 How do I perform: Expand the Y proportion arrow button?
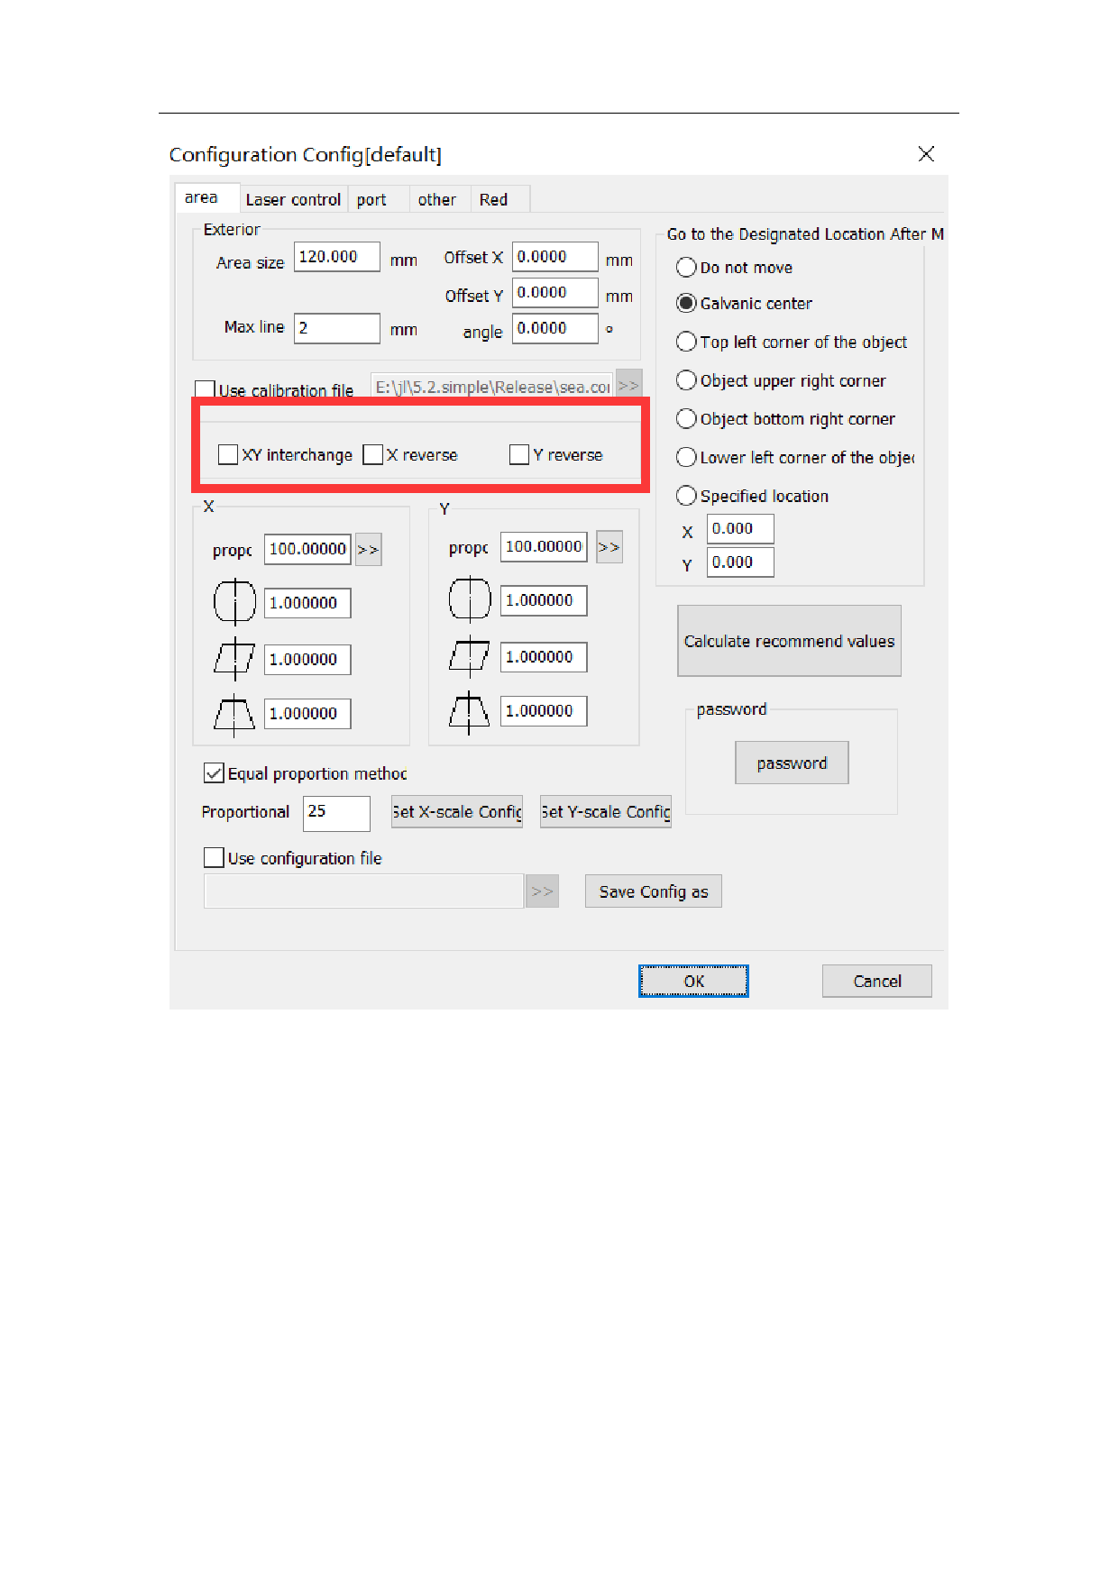pyautogui.click(x=609, y=547)
